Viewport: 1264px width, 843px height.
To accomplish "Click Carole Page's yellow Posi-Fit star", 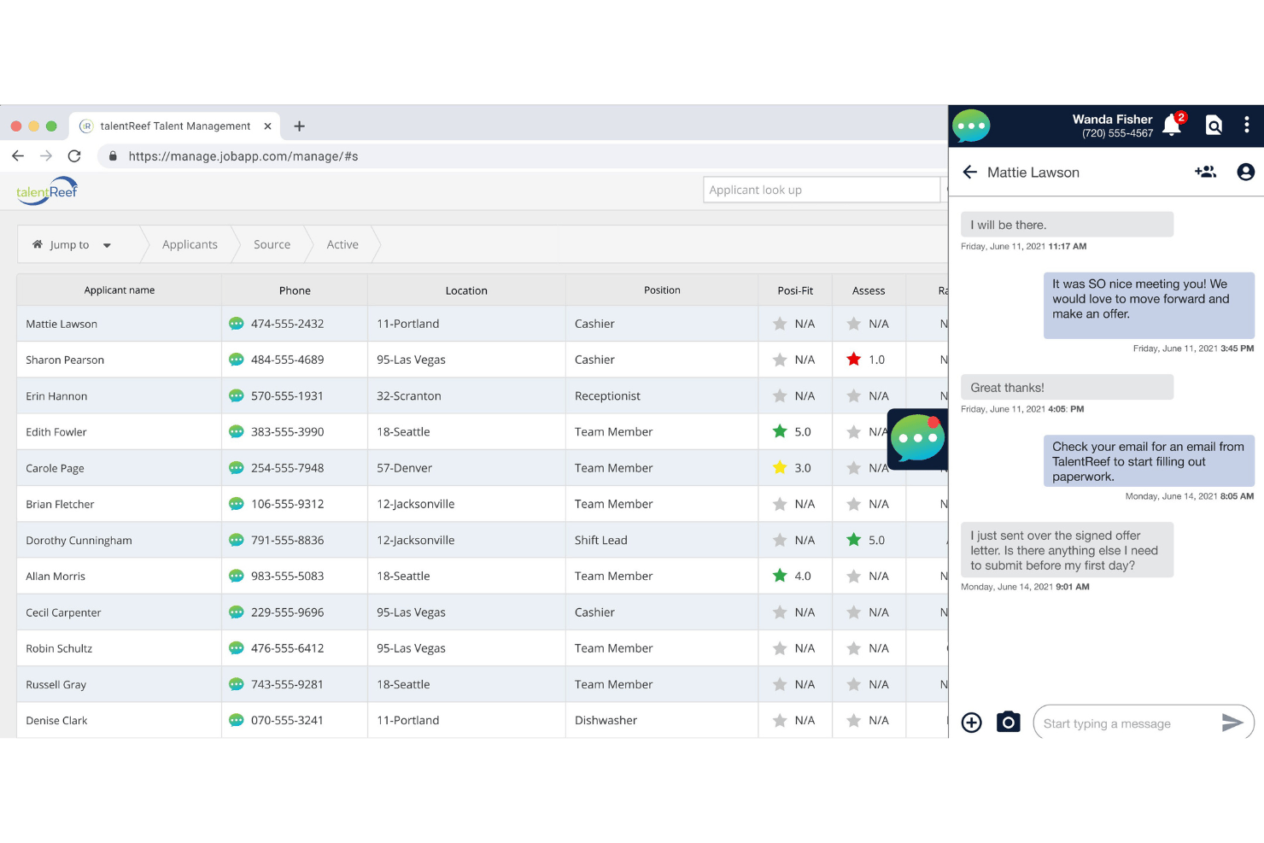I will [780, 467].
